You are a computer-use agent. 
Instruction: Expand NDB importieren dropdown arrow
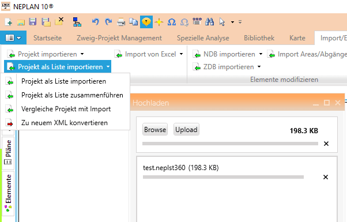tap(261, 54)
